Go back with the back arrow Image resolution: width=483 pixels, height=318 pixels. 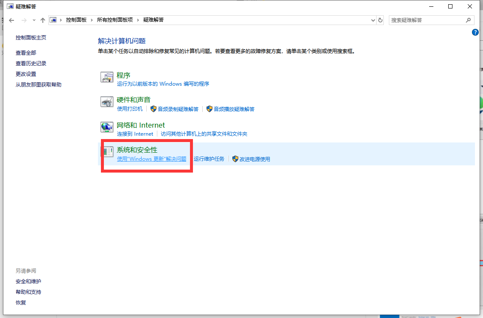[x=12, y=20]
